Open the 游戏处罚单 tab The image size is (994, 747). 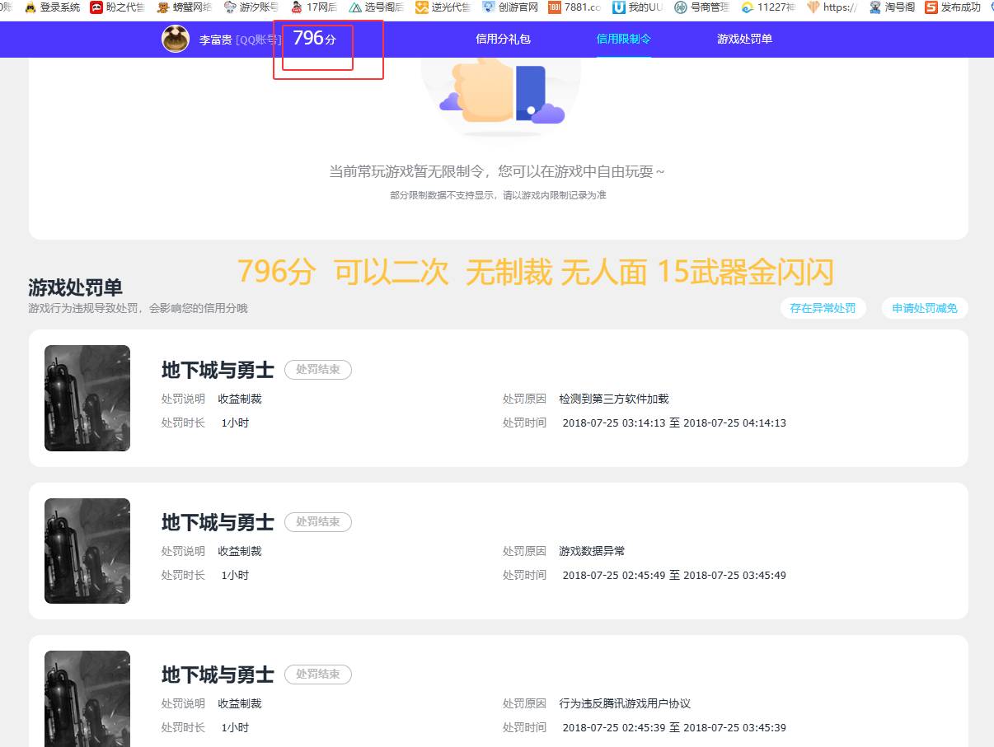[x=744, y=39]
